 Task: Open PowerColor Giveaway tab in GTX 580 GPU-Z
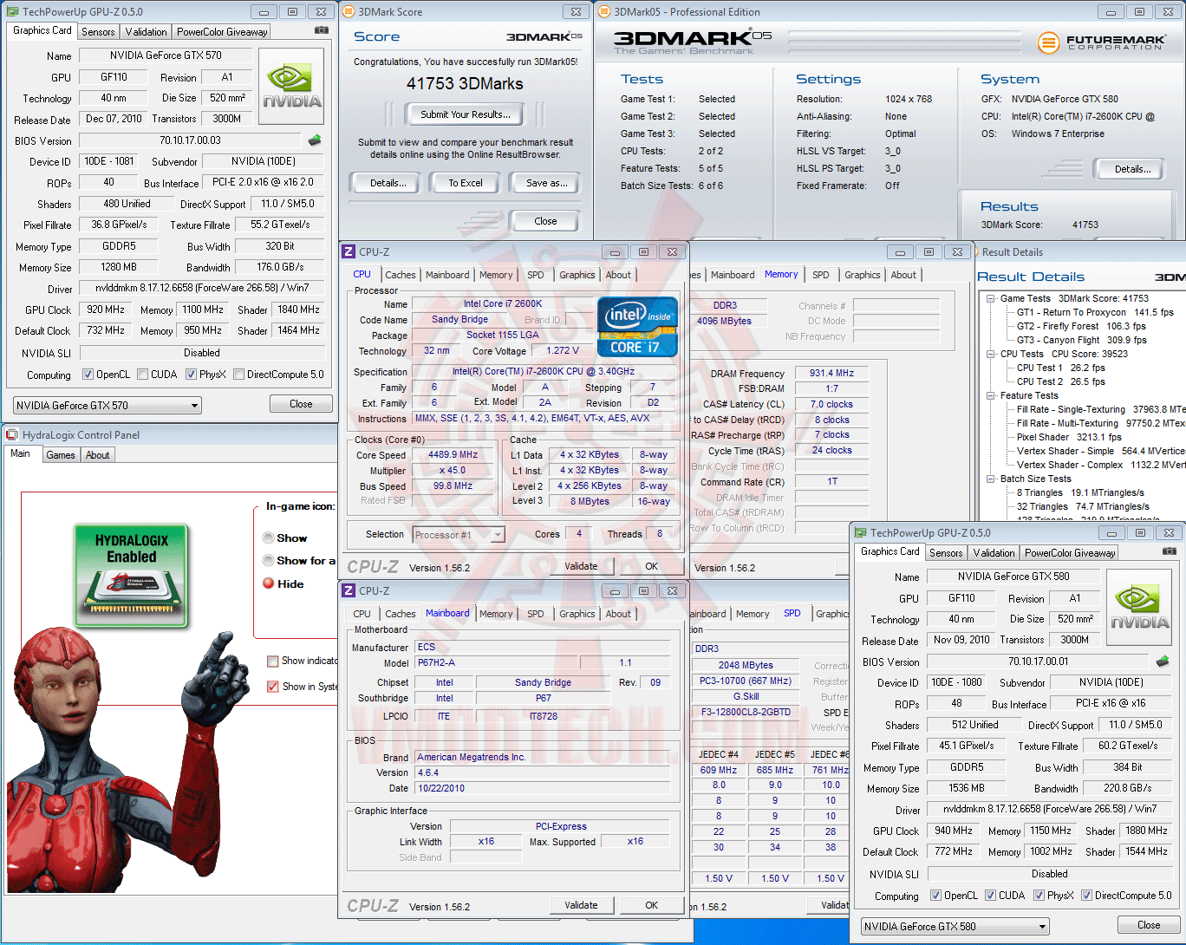(1070, 552)
